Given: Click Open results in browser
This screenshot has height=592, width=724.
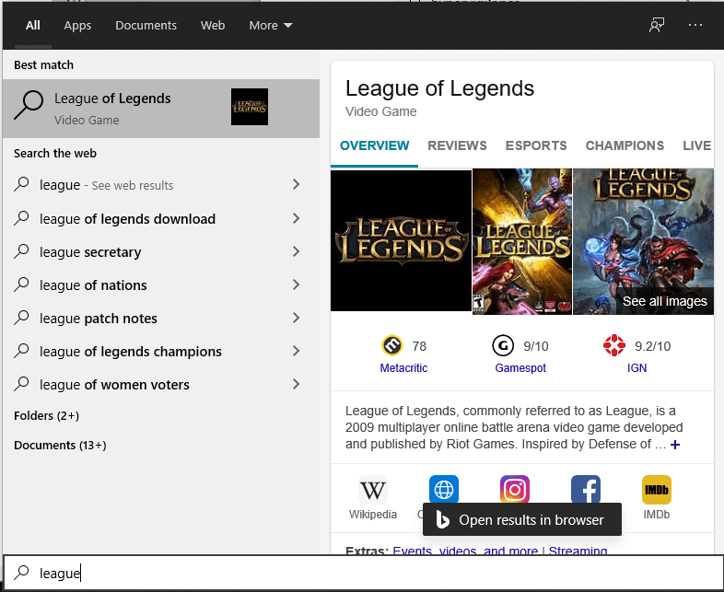Looking at the screenshot, I should (521, 519).
